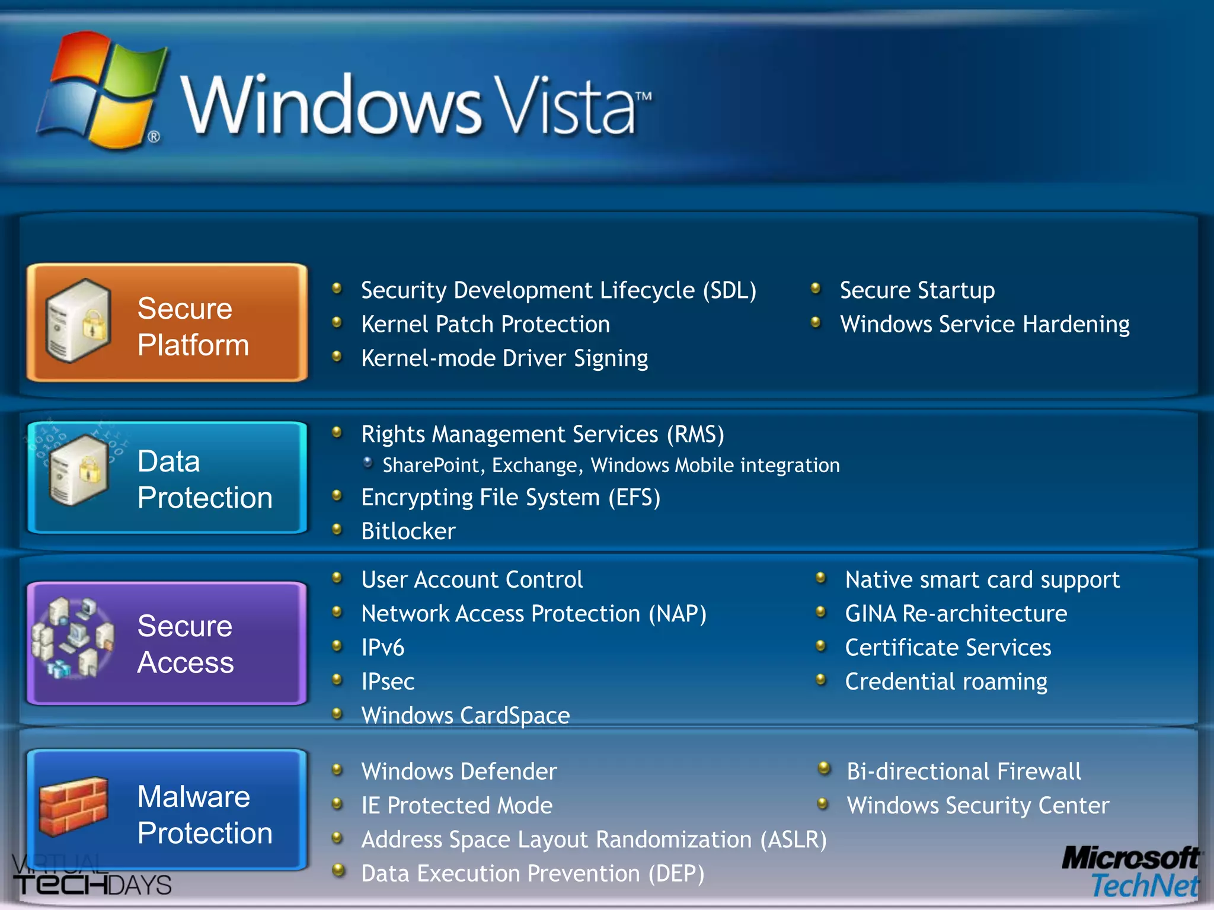Click Credential roaming text
The image size is (1214, 910).
click(947, 682)
